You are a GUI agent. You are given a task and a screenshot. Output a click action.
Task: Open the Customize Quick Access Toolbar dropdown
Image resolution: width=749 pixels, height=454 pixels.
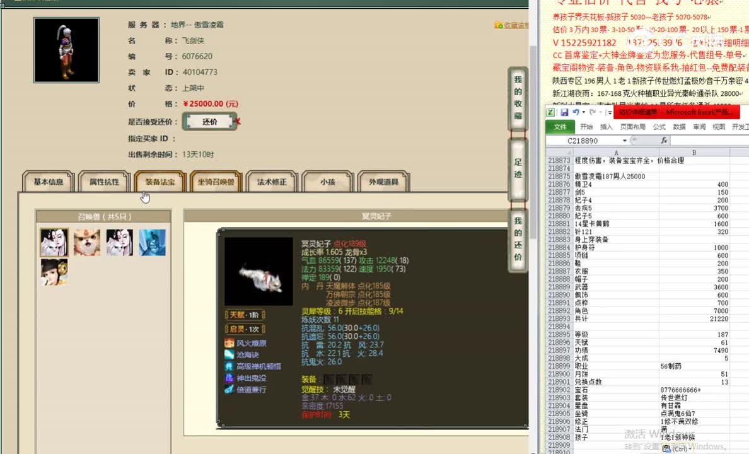click(x=610, y=113)
